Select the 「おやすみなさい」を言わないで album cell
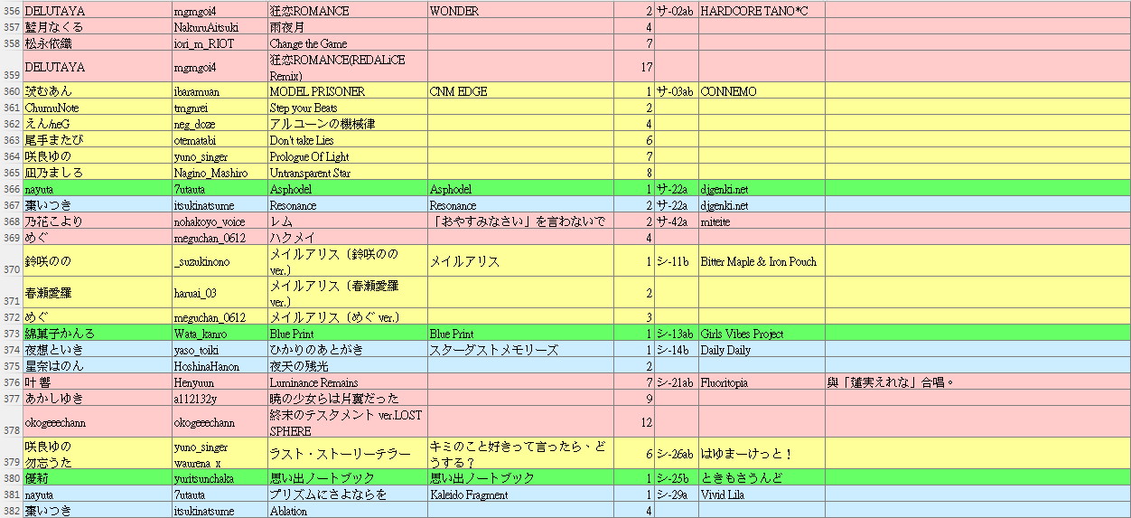This screenshot has height=518, width=1131. [520, 221]
